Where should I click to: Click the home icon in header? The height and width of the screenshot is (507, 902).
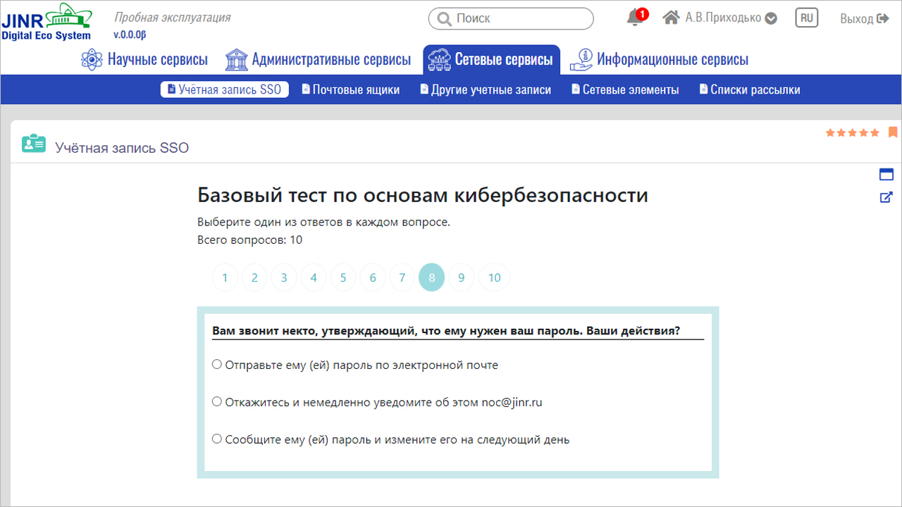(x=671, y=18)
